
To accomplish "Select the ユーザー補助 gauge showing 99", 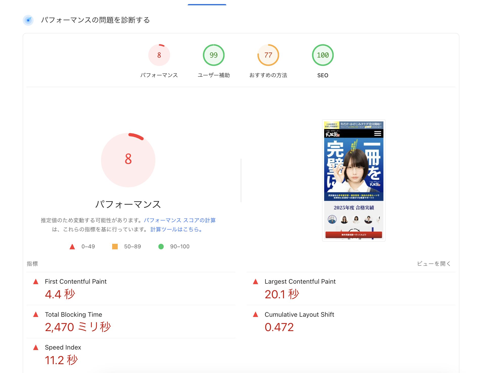I will pos(214,55).
